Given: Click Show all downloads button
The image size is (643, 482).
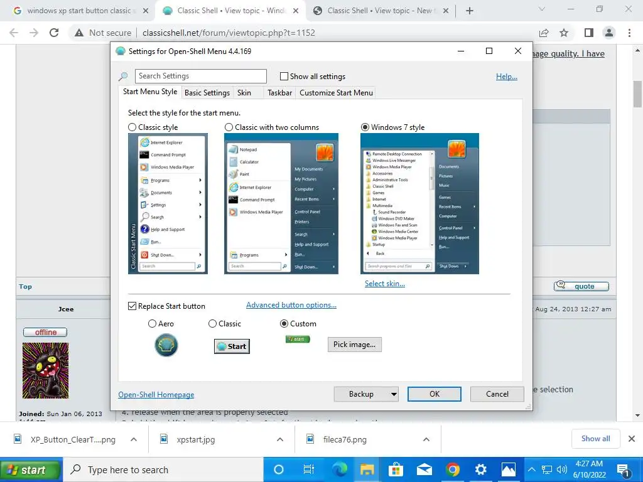Looking at the screenshot, I should coord(595,439).
